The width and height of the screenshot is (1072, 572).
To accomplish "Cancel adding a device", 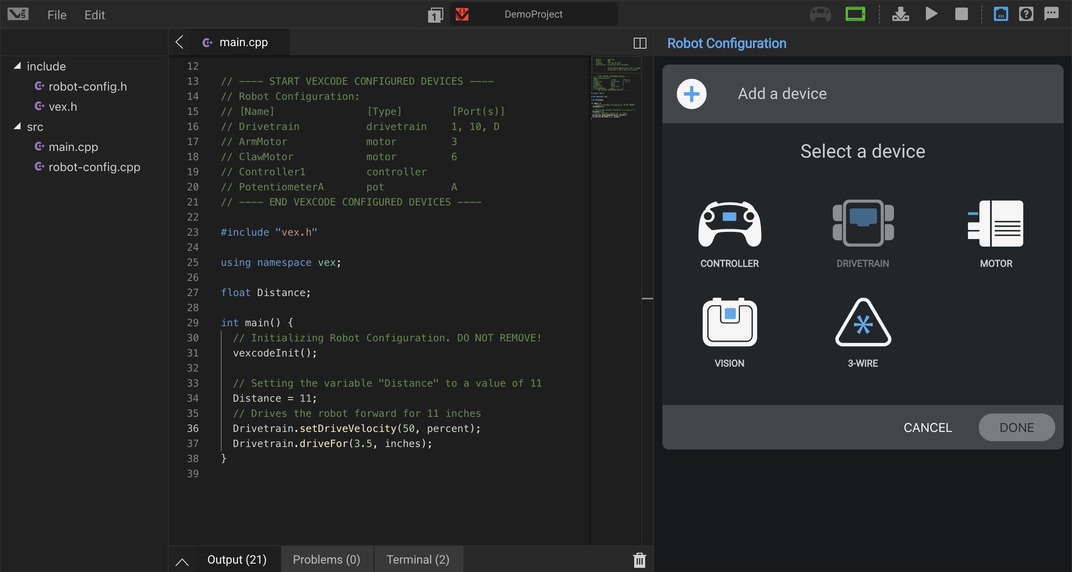I will [x=928, y=427].
